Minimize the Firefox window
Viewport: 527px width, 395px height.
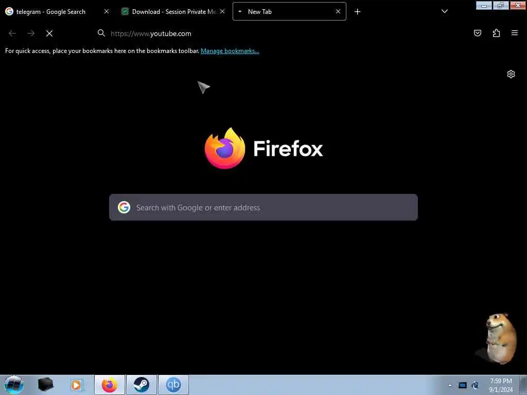click(x=484, y=5)
